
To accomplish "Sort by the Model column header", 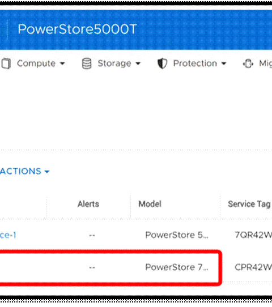I will [150, 204].
